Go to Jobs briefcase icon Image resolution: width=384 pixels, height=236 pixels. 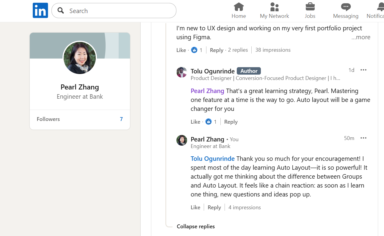coord(310,7)
